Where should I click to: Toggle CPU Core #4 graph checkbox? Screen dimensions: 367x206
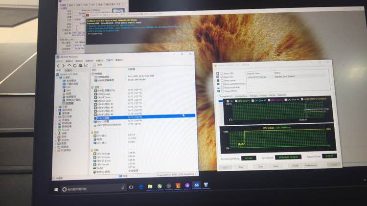tap(286, 100)
